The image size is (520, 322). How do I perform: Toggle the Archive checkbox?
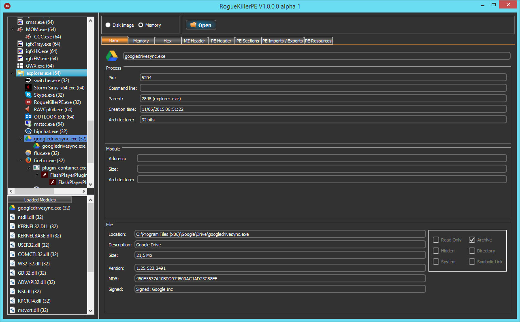tap(472, 240)
